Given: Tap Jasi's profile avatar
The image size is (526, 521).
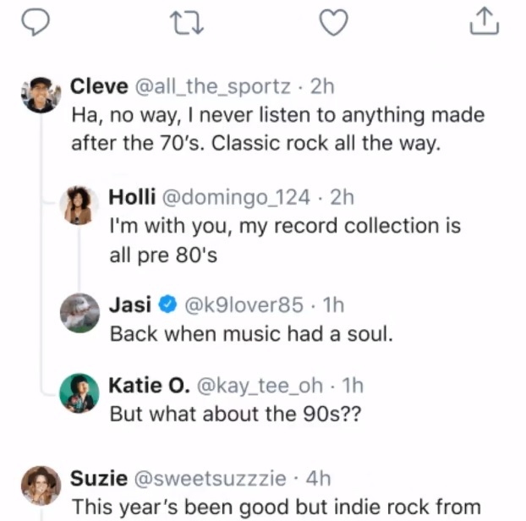Looking at the screenshot, I should tap(79, 313).
